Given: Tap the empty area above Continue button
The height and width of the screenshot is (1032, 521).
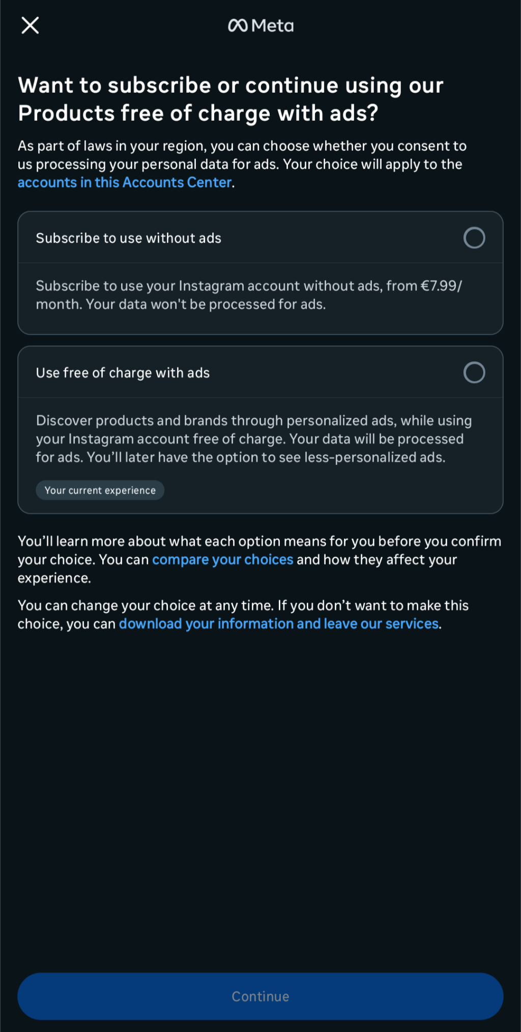Looking at the screenshot, I should tap(260, 800).
